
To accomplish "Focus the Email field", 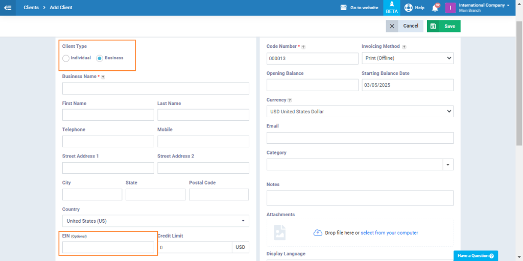I will 360,138.
